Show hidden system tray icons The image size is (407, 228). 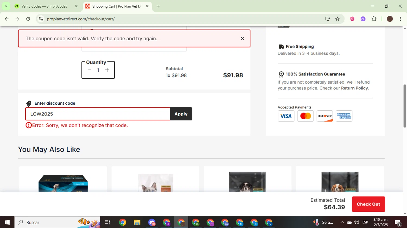[x=342, y=222]
